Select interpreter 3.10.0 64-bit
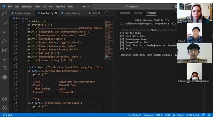 [x=193, y=115]
